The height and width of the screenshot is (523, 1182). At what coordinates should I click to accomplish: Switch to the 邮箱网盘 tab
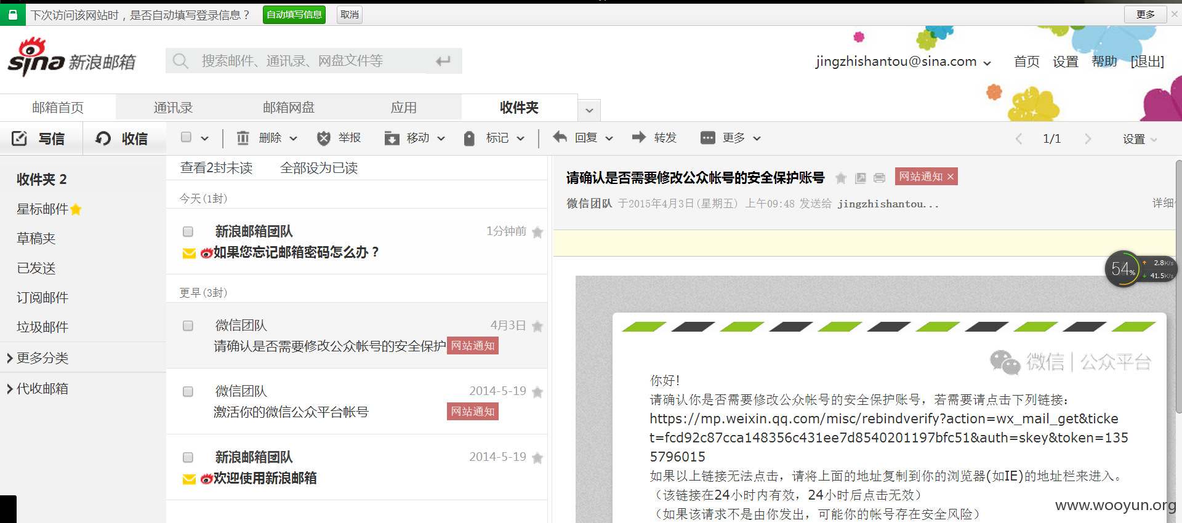tap(289, 107)
